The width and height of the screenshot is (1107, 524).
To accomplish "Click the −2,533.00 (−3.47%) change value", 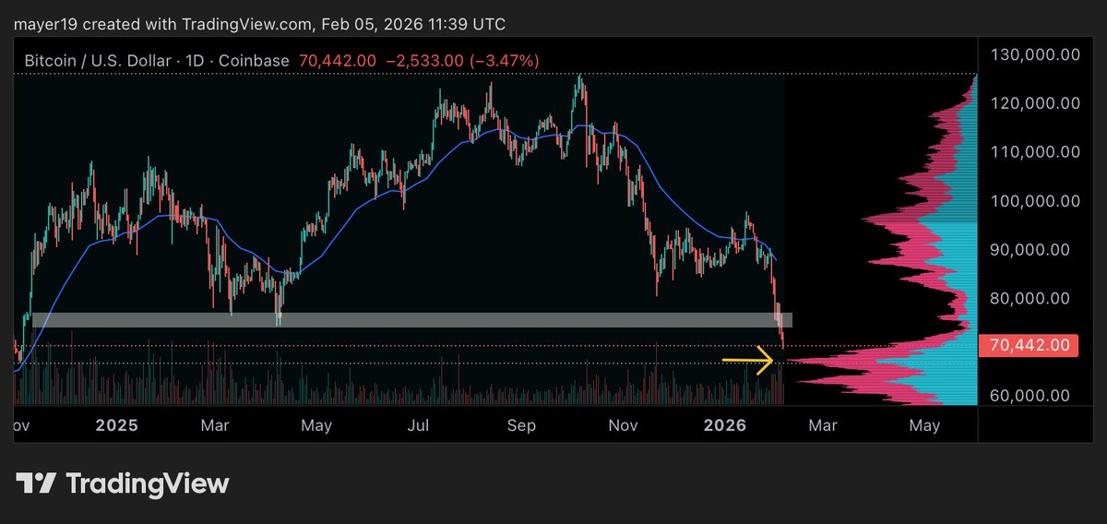I will pos(461,61).
